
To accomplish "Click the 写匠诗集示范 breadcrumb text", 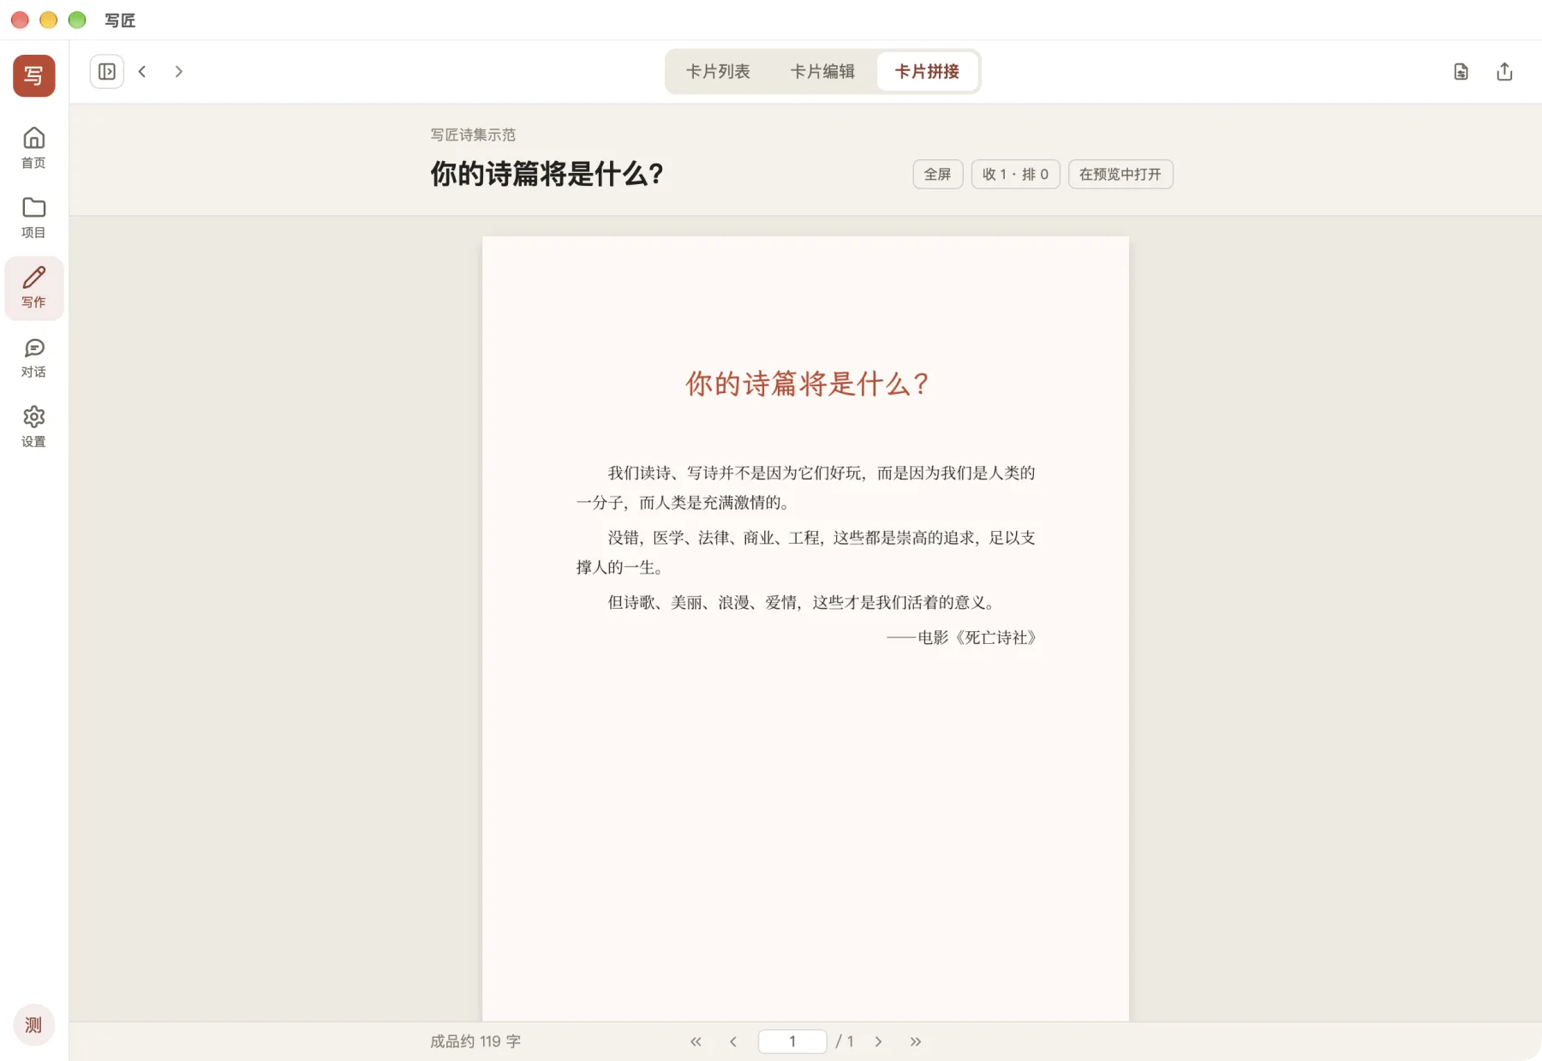I will [473, 135].
